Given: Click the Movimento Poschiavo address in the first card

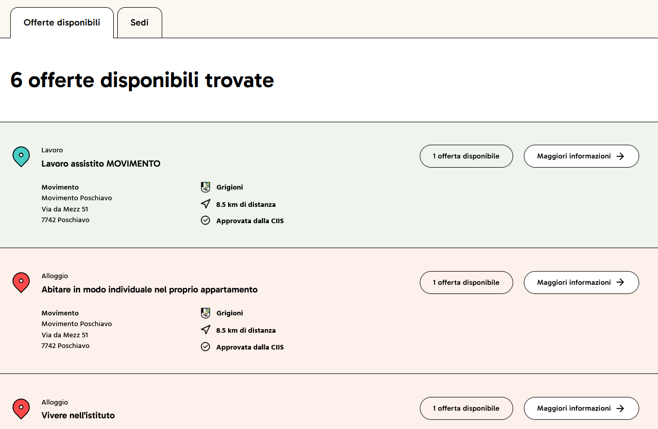Looking at the screenshot, I should click(x=77, y=198).
